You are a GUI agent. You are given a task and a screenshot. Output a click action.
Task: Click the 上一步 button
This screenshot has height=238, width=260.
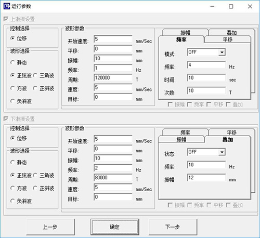point(50,227)
